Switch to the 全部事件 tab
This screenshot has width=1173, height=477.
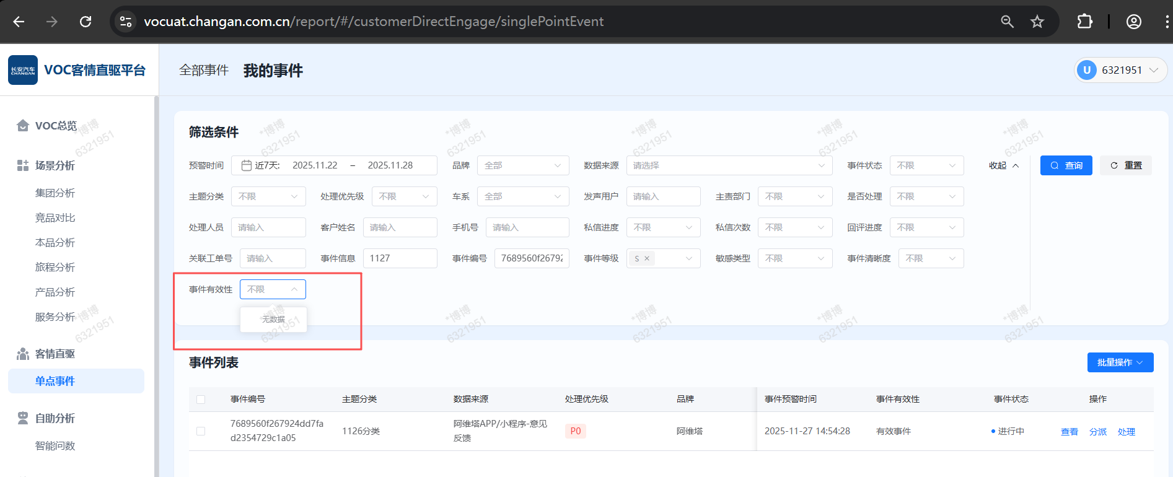coord(204,71)
